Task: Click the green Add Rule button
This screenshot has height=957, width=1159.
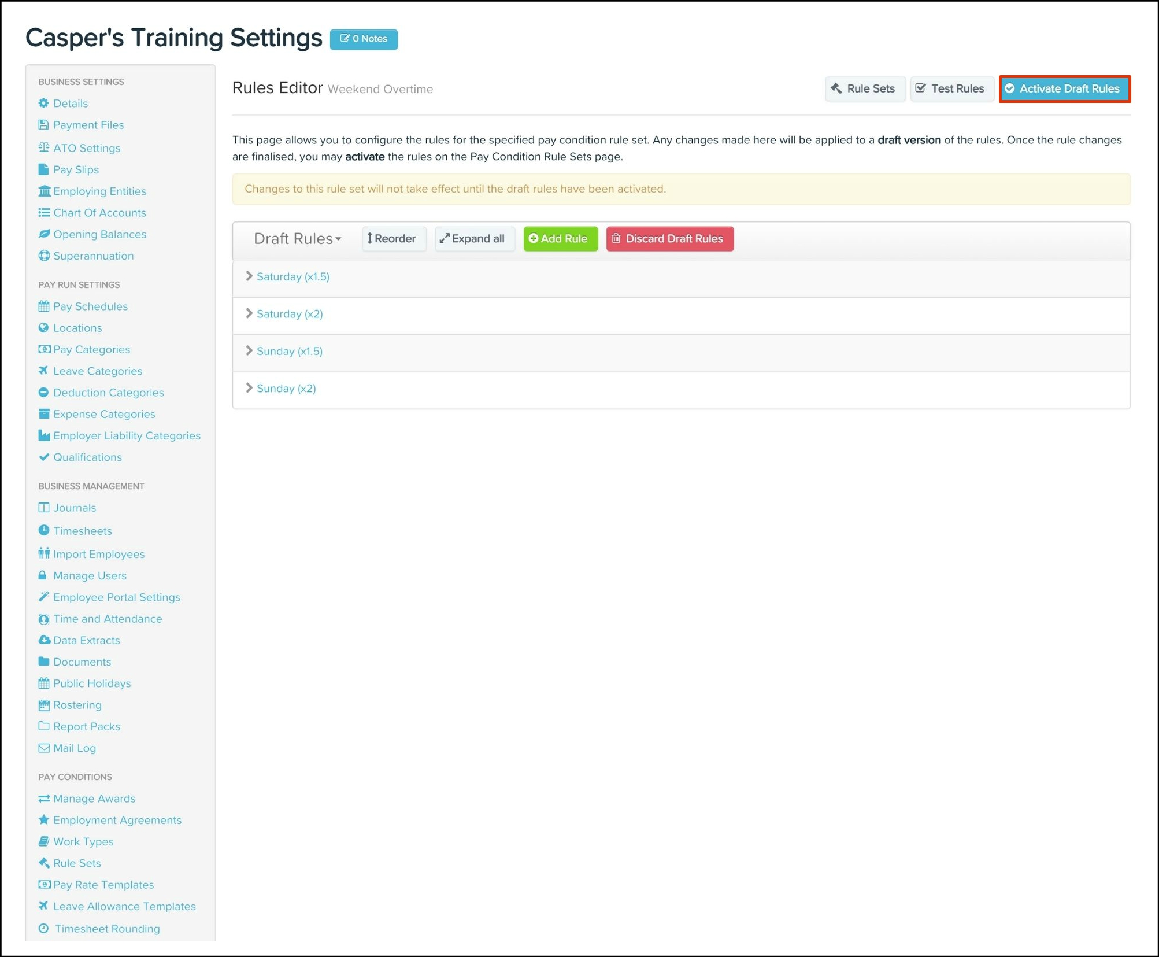Action: [560, 239]
